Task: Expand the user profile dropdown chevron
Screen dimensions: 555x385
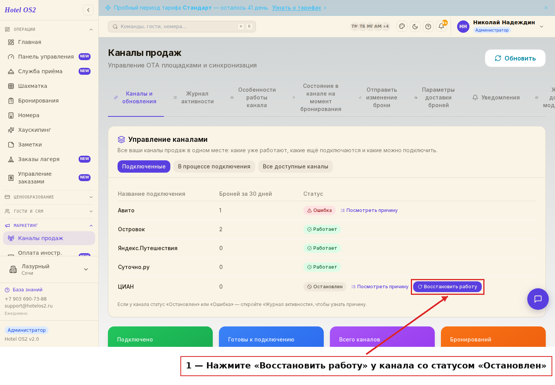Action: coord(542,27)
